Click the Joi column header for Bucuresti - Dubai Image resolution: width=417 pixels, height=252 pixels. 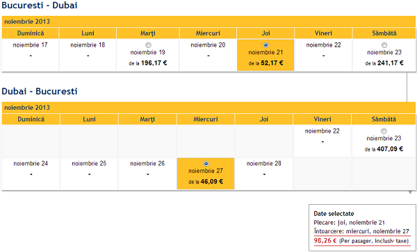(x=265, y=33)
